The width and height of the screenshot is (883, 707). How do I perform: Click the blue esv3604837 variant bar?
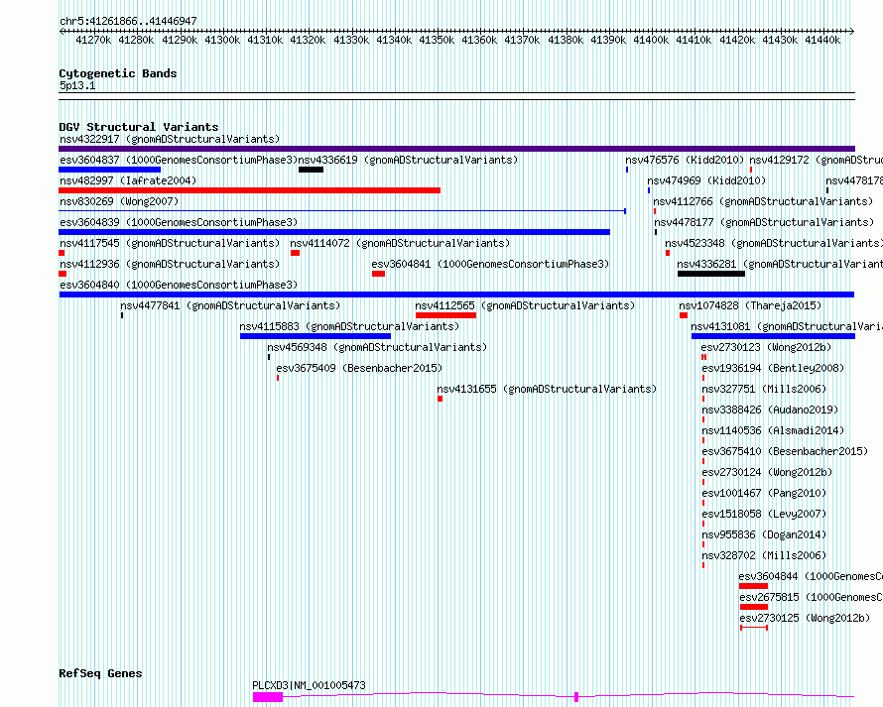[x=110, y=170]
